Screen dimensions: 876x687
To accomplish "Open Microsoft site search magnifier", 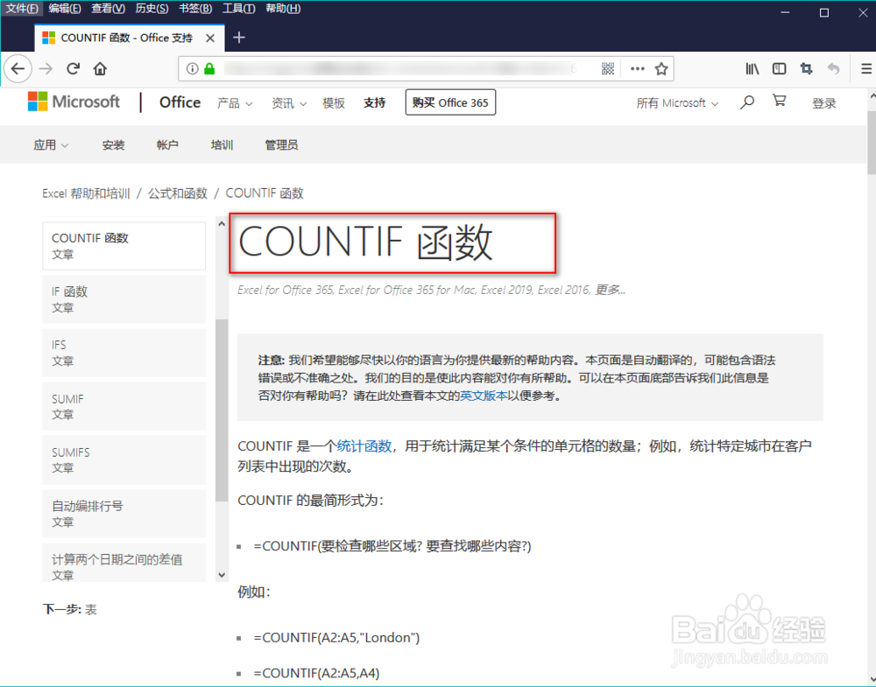I will [x=746, y=102].
